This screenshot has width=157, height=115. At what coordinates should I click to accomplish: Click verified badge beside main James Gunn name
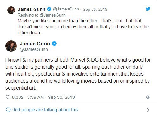[54, 44]
